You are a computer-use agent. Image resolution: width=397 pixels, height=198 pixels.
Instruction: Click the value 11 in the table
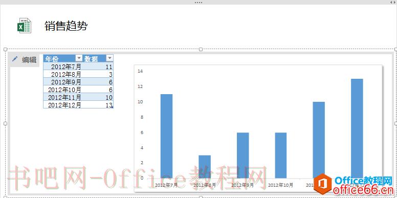[109, 67]
